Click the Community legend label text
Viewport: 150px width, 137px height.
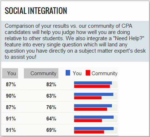(x=104, y=73)
